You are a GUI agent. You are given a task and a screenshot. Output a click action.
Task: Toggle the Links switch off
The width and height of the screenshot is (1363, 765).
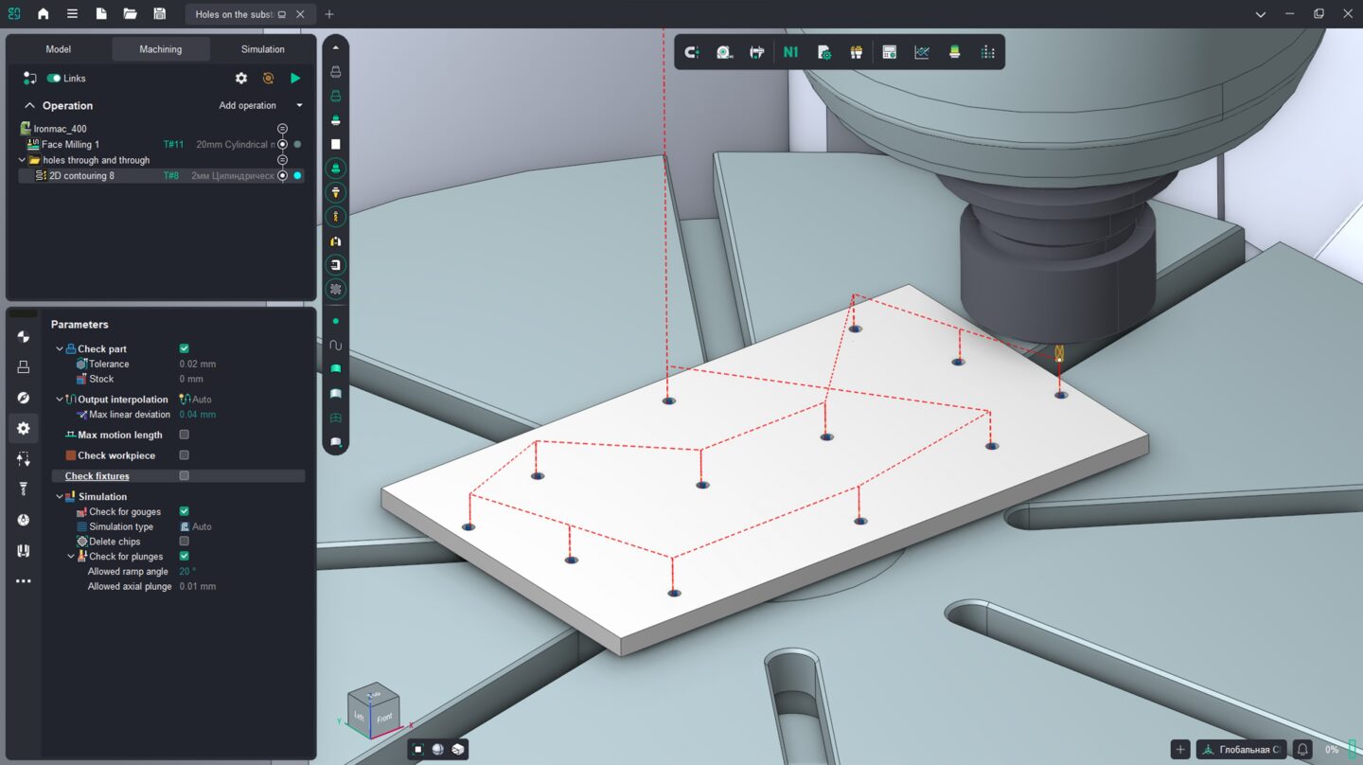pos(54,79)
